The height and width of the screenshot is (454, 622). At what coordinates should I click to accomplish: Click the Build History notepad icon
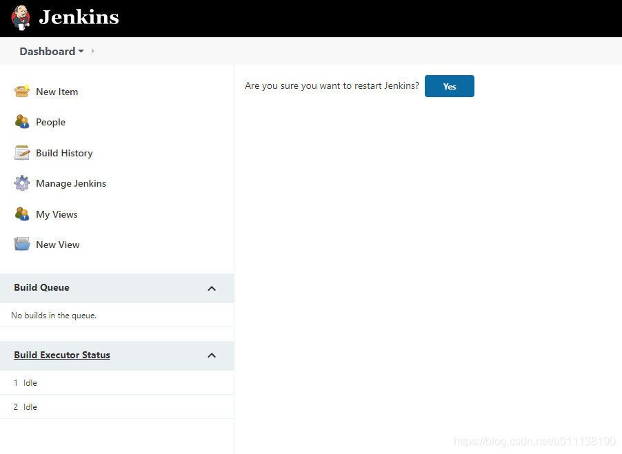[x=22, y=152]
